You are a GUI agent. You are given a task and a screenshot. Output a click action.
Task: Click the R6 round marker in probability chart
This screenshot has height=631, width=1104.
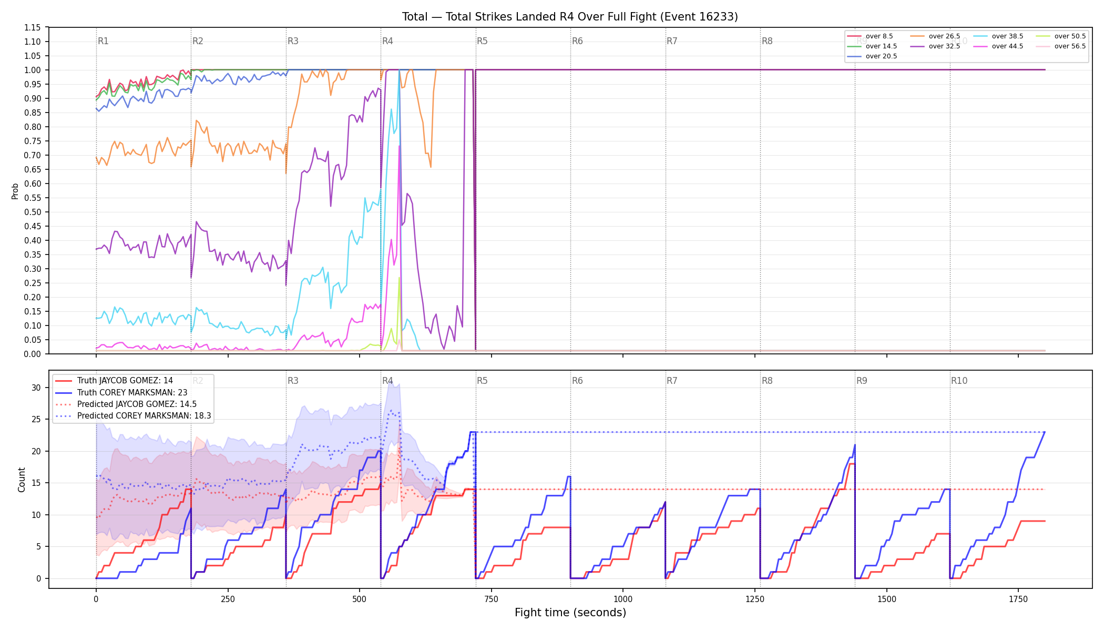tap(577, 41)
